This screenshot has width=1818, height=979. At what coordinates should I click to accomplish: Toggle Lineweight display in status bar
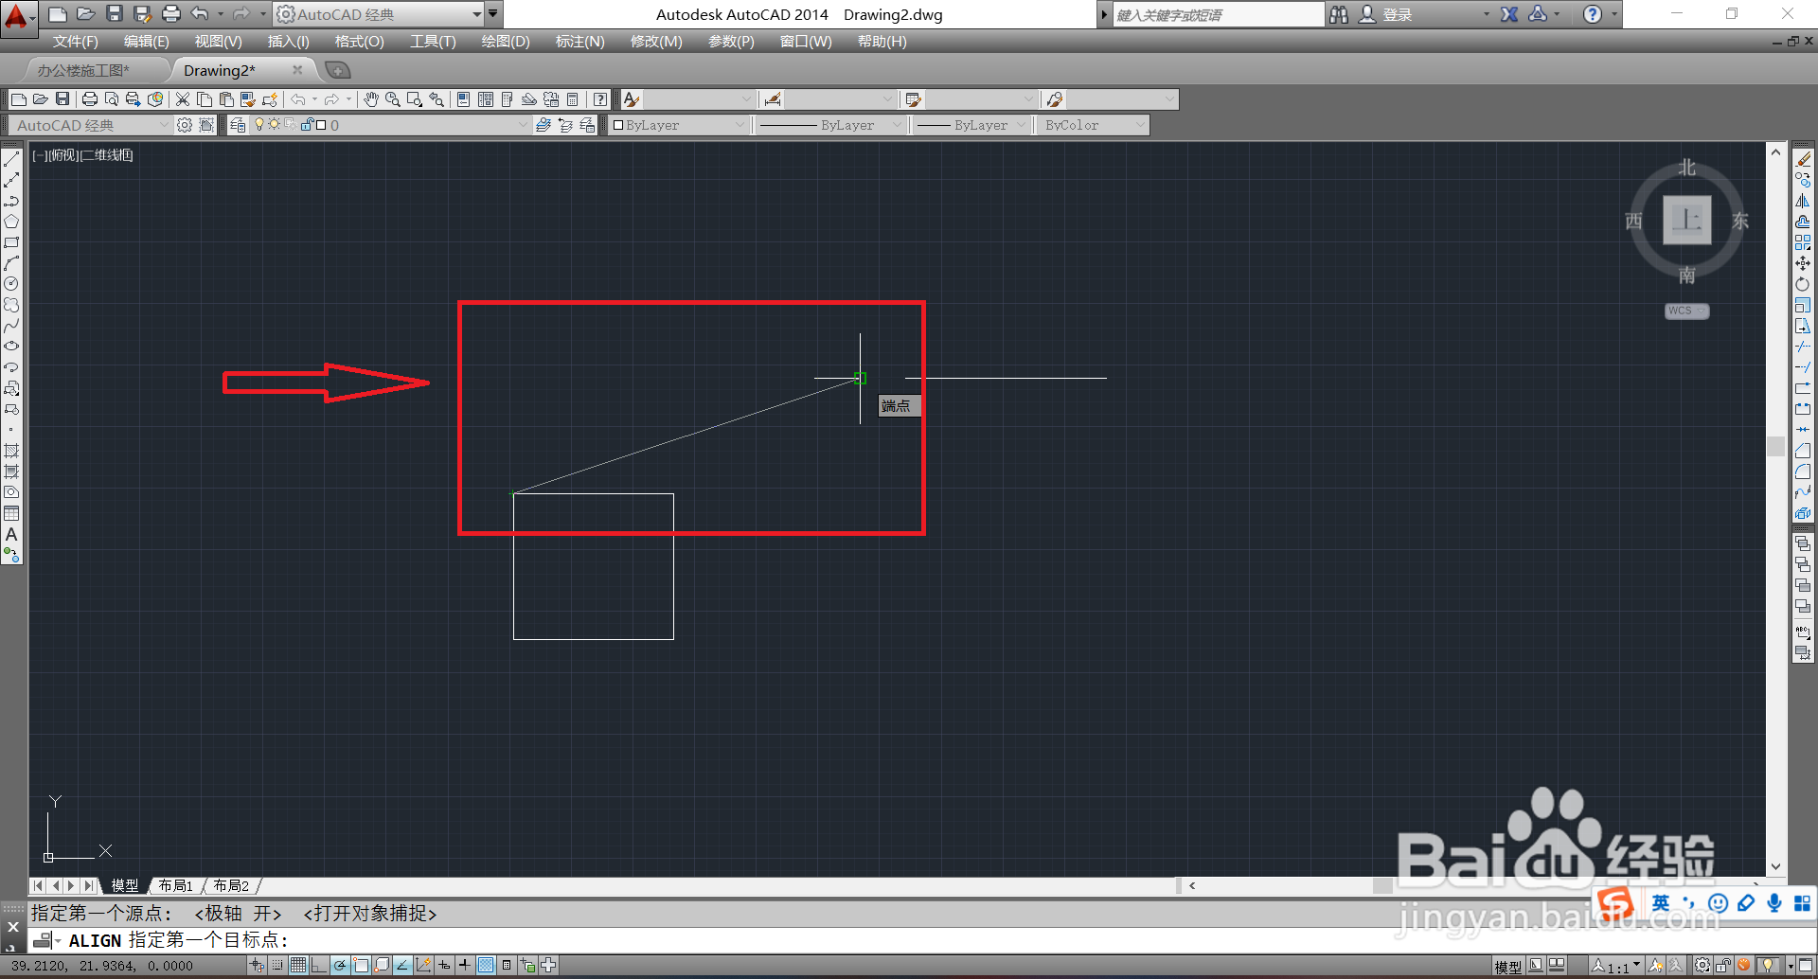tap(465, 966)
